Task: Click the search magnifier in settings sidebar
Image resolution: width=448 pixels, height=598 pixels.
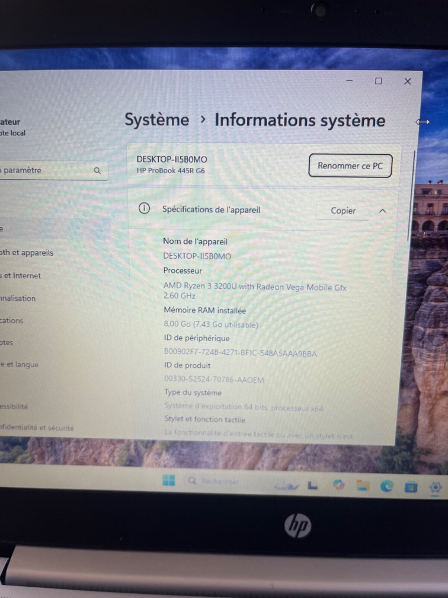Action: (97, 171)
